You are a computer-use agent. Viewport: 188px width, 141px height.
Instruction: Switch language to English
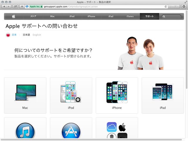point(37,35)
